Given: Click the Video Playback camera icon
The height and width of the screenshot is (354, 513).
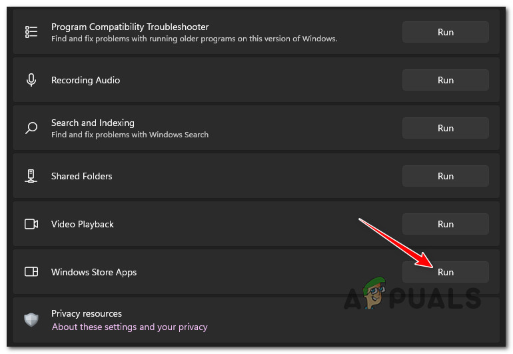Looking at the screenshot, I should [x=31, y=224].
